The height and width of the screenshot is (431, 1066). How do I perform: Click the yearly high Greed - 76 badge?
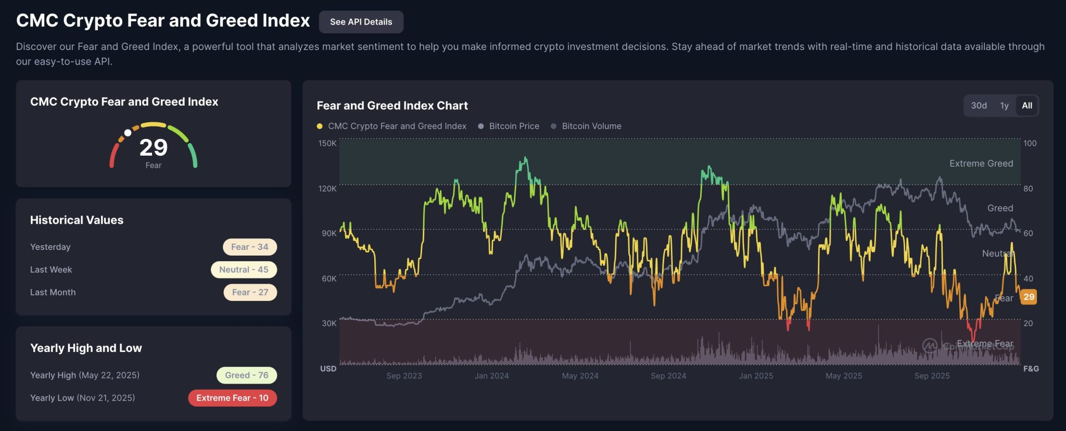(x=247, y=375)
